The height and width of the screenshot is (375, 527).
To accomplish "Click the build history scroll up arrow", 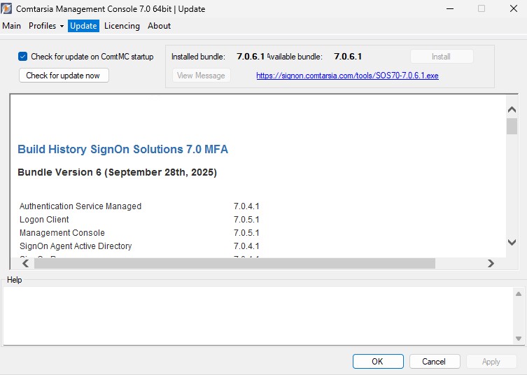I will pos(512,109).
